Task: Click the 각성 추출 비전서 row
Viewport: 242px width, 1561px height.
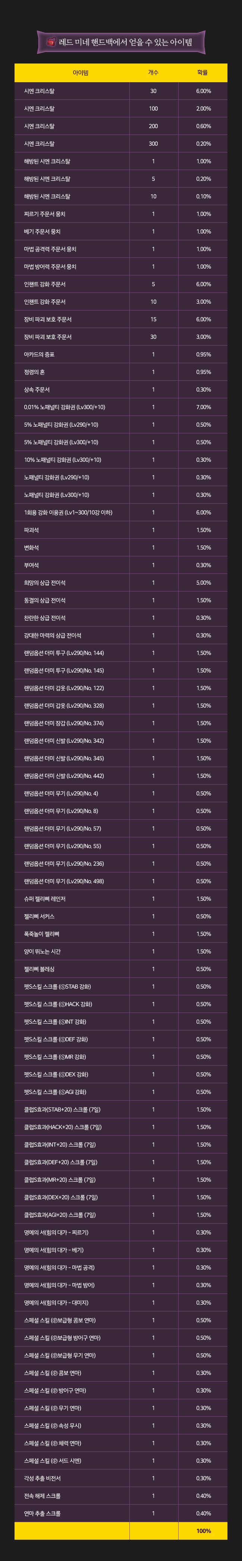Action: click(x=121, y=1479)
